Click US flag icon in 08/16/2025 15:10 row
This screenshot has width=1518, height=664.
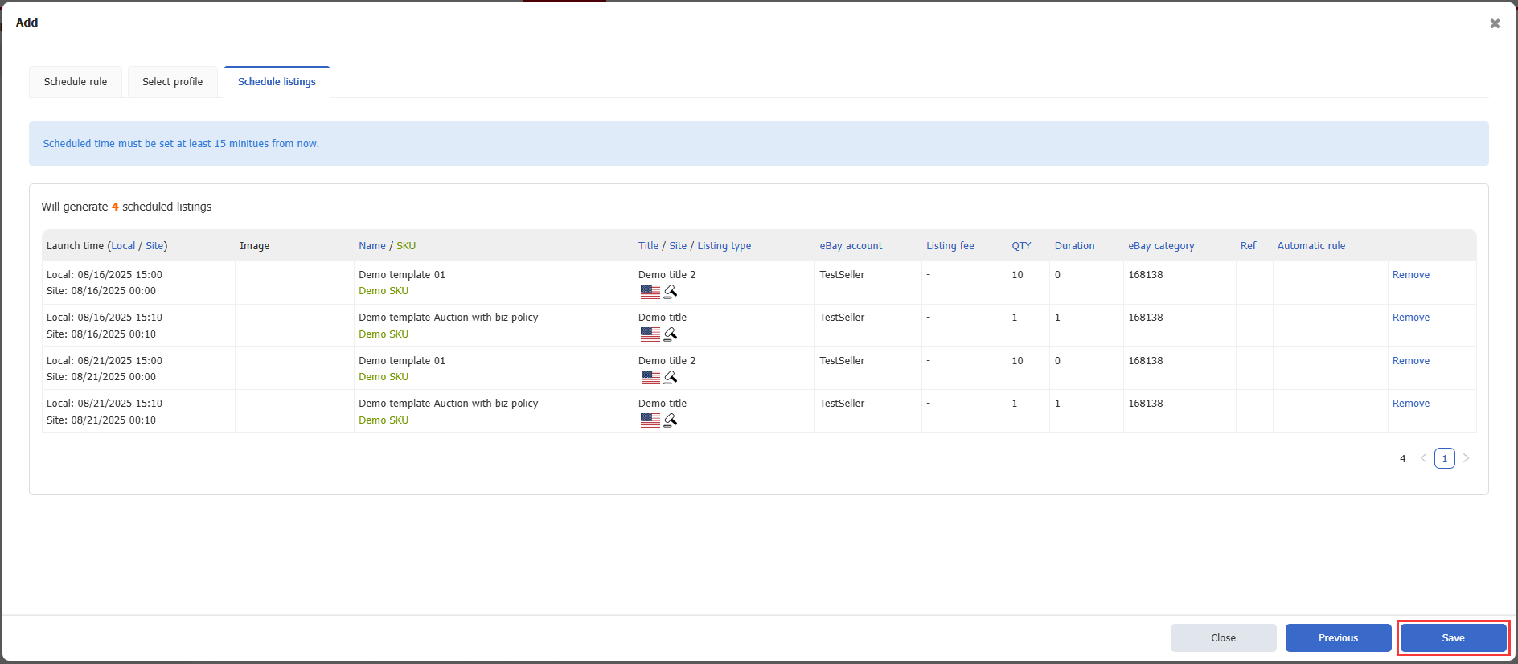point(650,334)
